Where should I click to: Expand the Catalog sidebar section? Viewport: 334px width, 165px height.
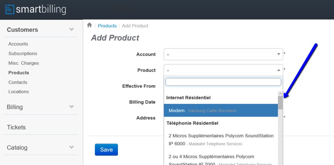pos(72,147)
